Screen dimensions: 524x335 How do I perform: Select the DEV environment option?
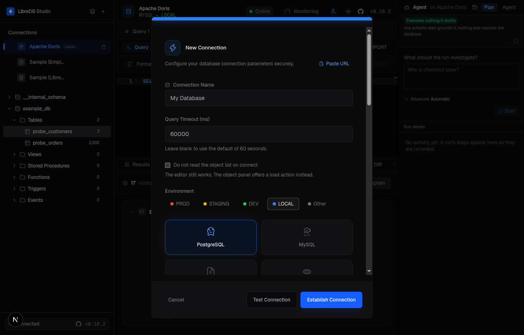251,204
